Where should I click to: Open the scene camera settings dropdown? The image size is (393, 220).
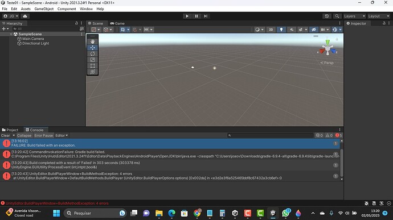pos(325,30)
